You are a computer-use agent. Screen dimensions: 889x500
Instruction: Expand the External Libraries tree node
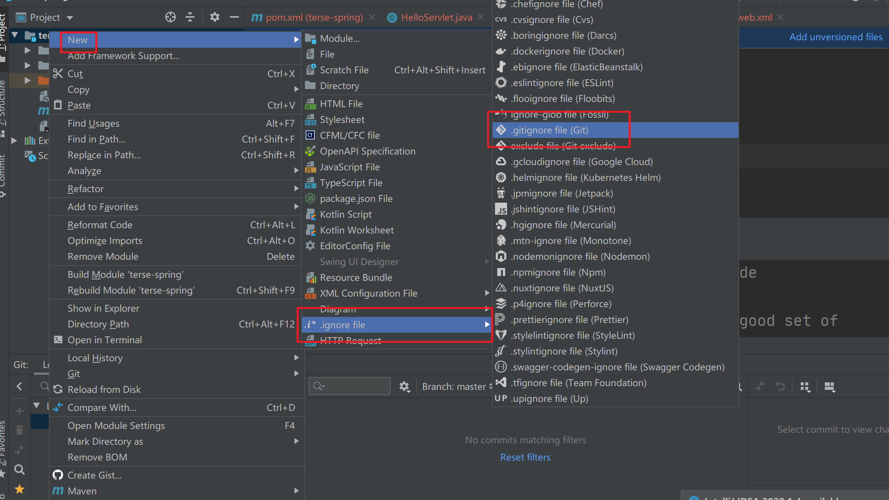click(14, 141)
